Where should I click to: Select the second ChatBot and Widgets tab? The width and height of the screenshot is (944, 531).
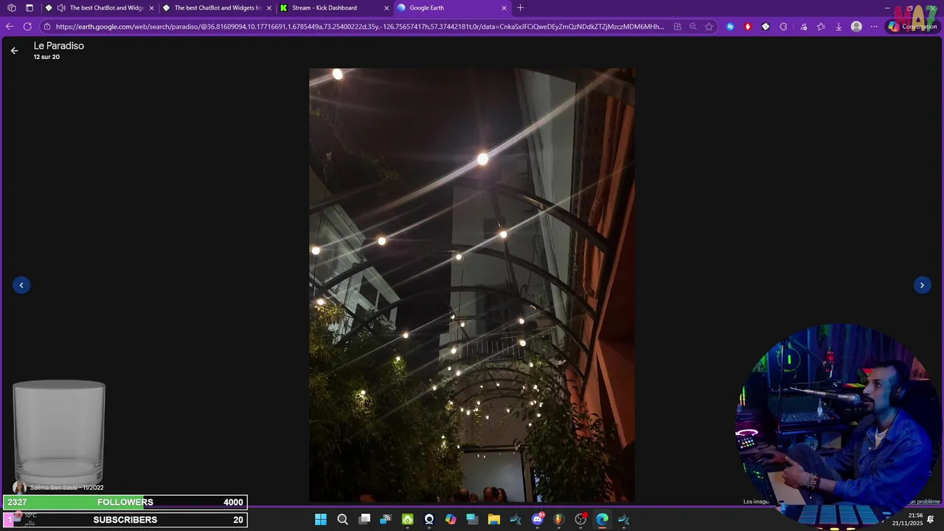point(218,8)
